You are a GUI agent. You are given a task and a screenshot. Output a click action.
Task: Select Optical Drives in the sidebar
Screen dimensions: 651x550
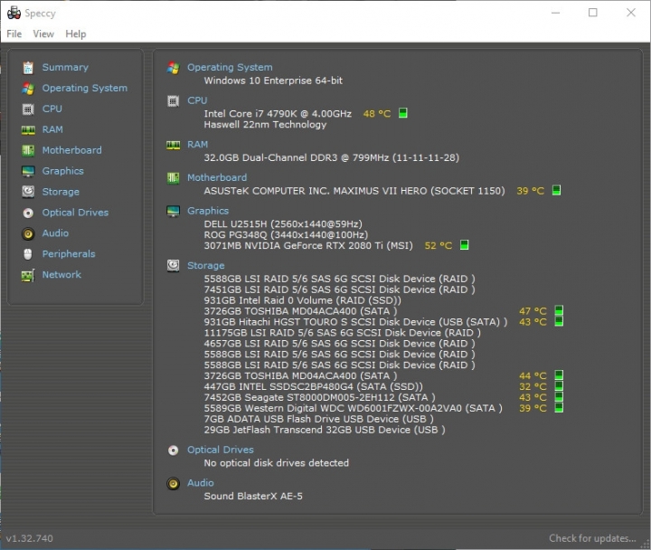point(75,213)
